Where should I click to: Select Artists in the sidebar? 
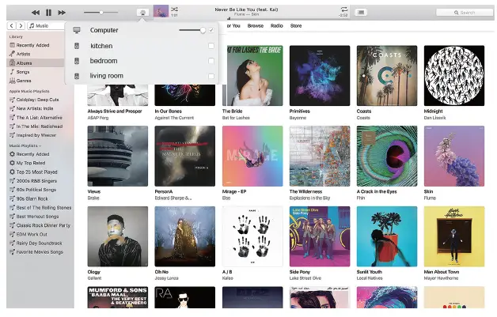23,55
